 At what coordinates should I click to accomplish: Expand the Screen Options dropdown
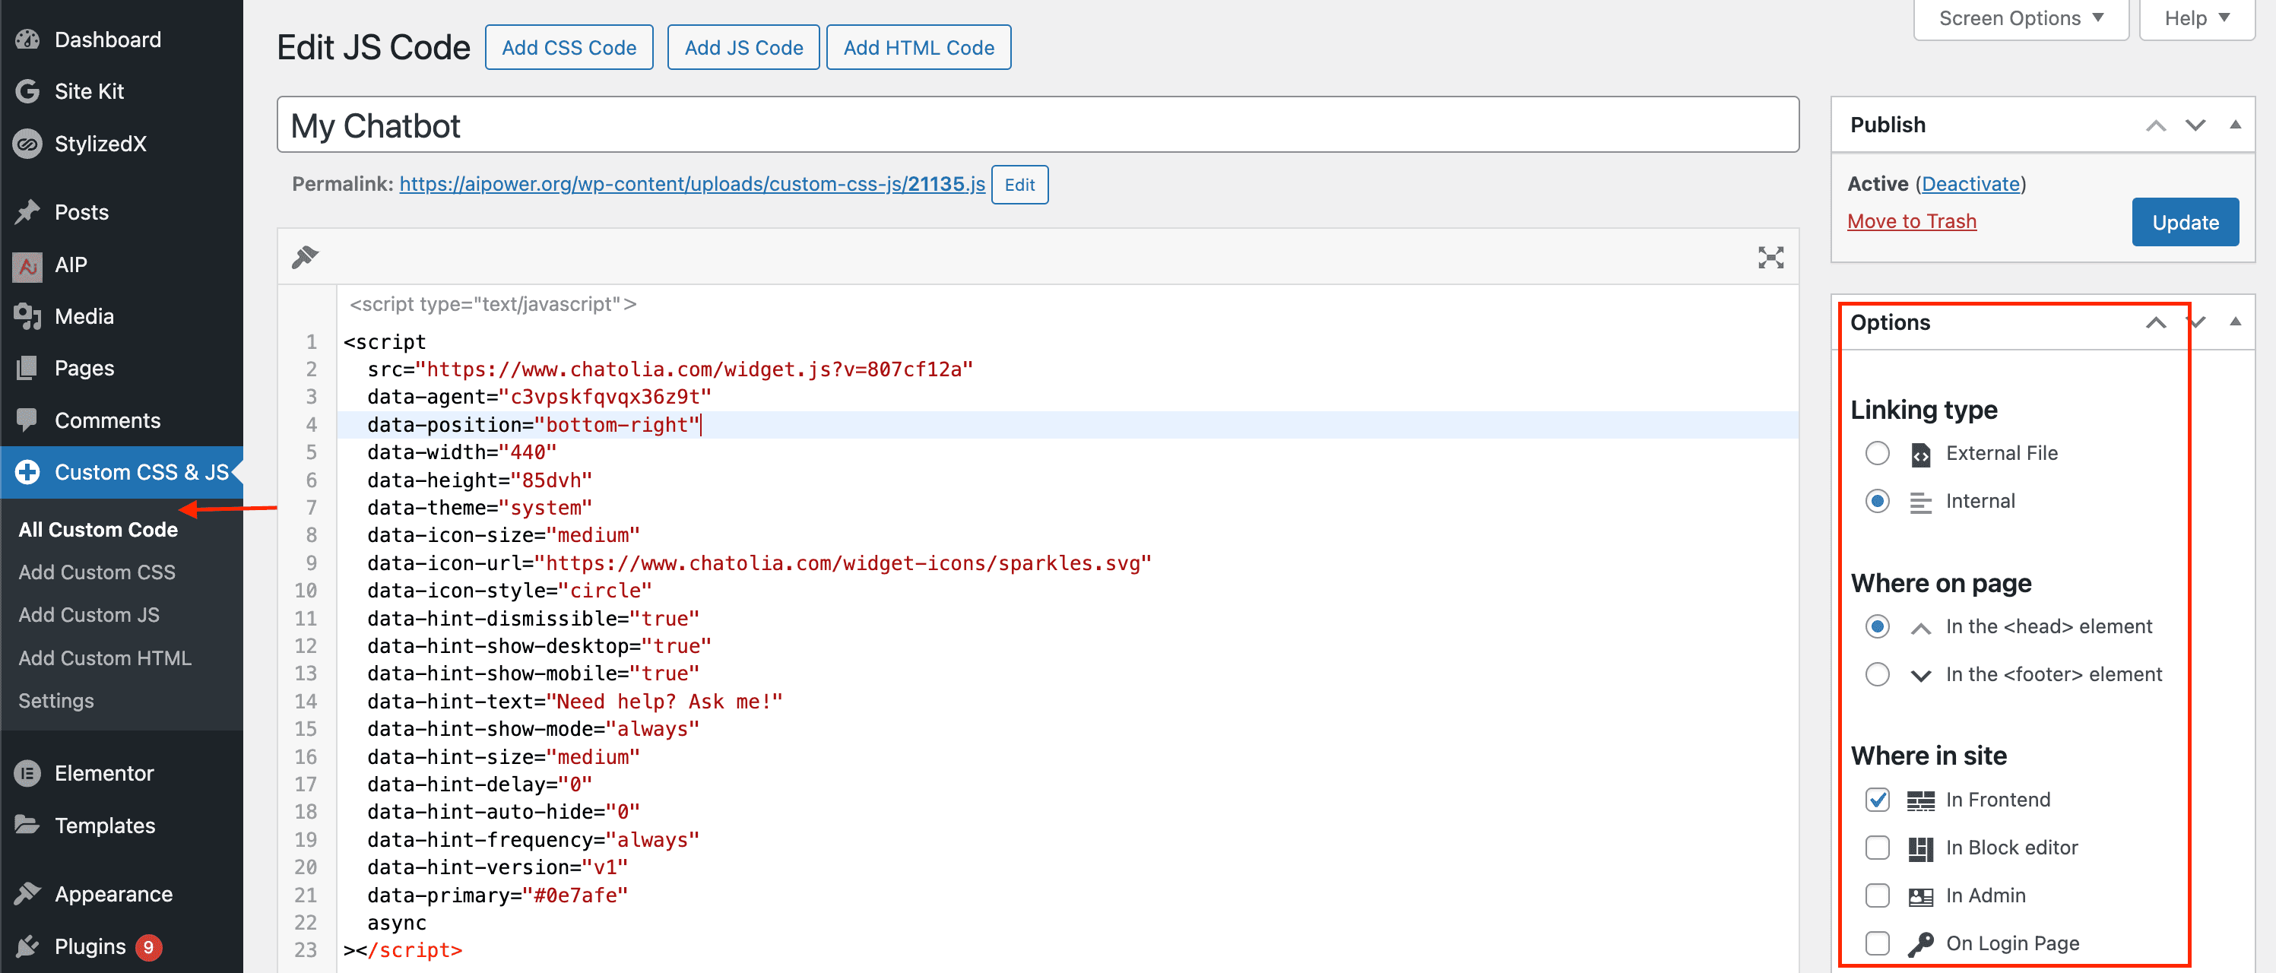[2020, 18]
